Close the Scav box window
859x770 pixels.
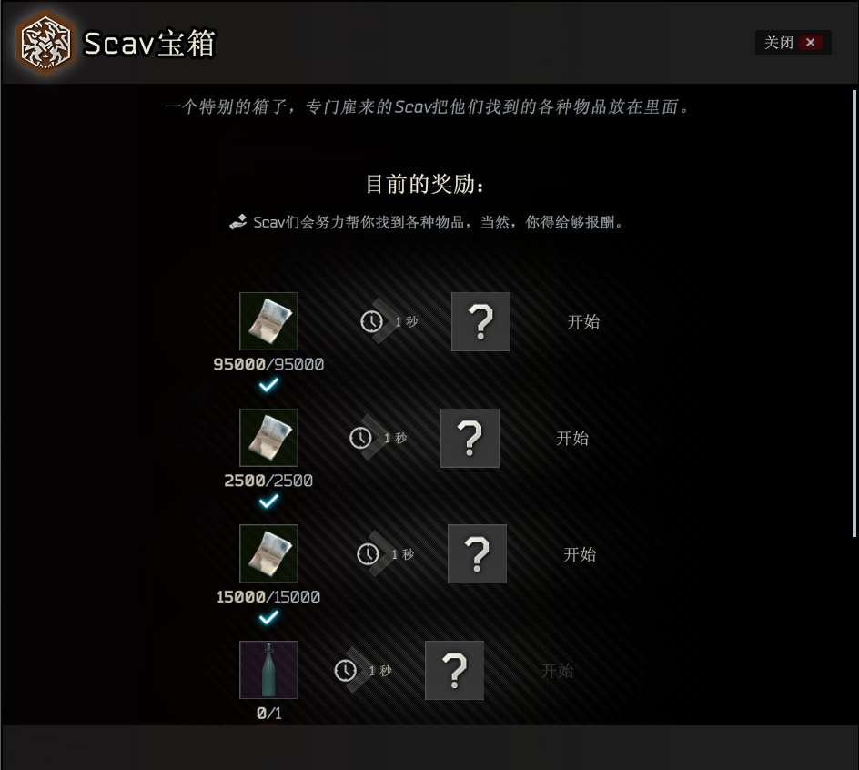point(793,42)
